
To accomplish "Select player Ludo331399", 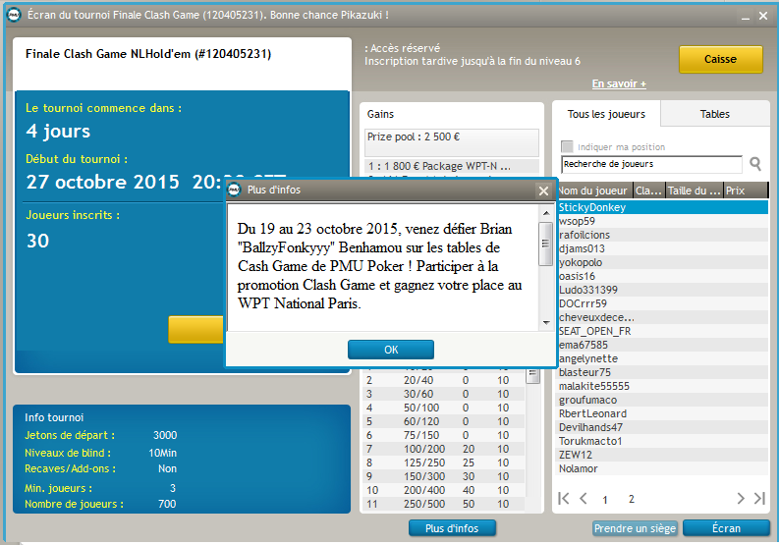I will 662,290.
